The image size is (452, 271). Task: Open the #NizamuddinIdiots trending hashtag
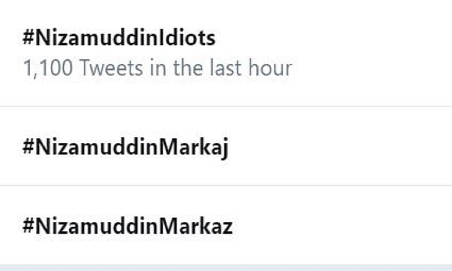(x=119, y=38)
